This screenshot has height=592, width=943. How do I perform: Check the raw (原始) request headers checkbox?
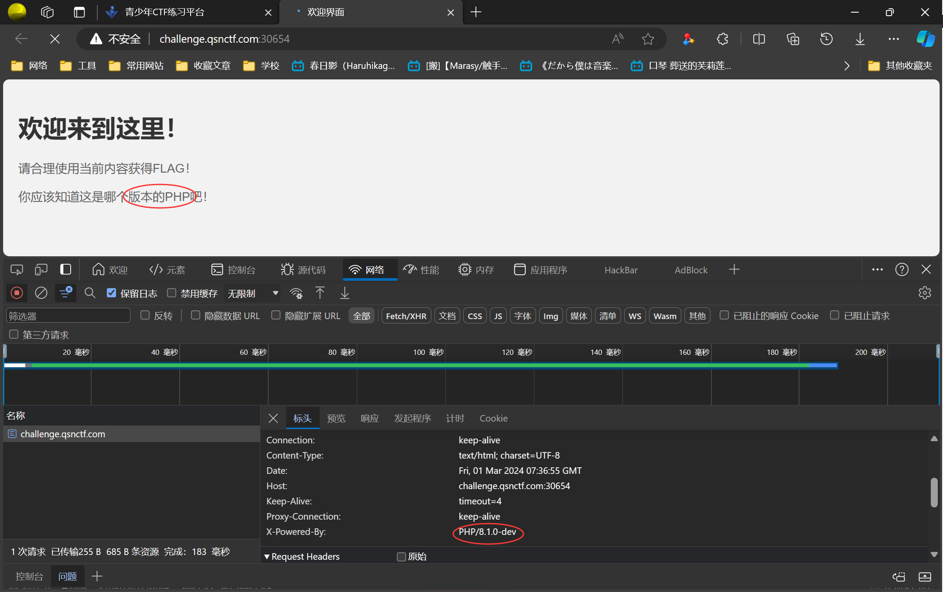tap(402, 557)
